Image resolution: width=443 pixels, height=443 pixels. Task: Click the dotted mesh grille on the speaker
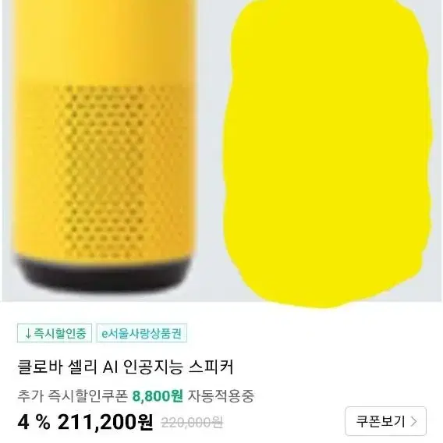105,171
